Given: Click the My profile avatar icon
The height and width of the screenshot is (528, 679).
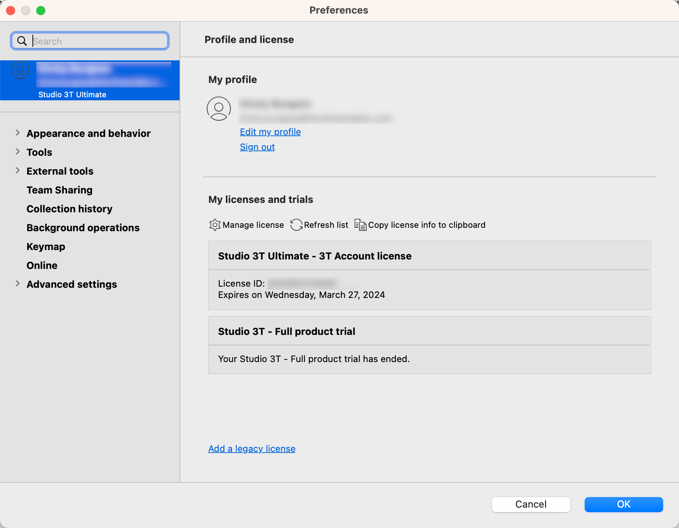Looking at the screenshot, I should (x=219, y=109).
